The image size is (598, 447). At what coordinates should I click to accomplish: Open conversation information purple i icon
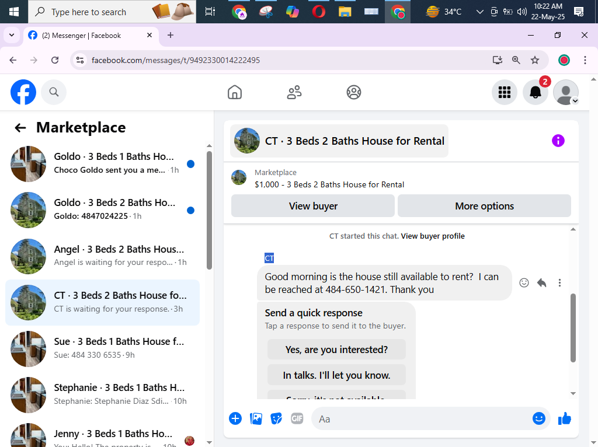(x=558, y=141)
